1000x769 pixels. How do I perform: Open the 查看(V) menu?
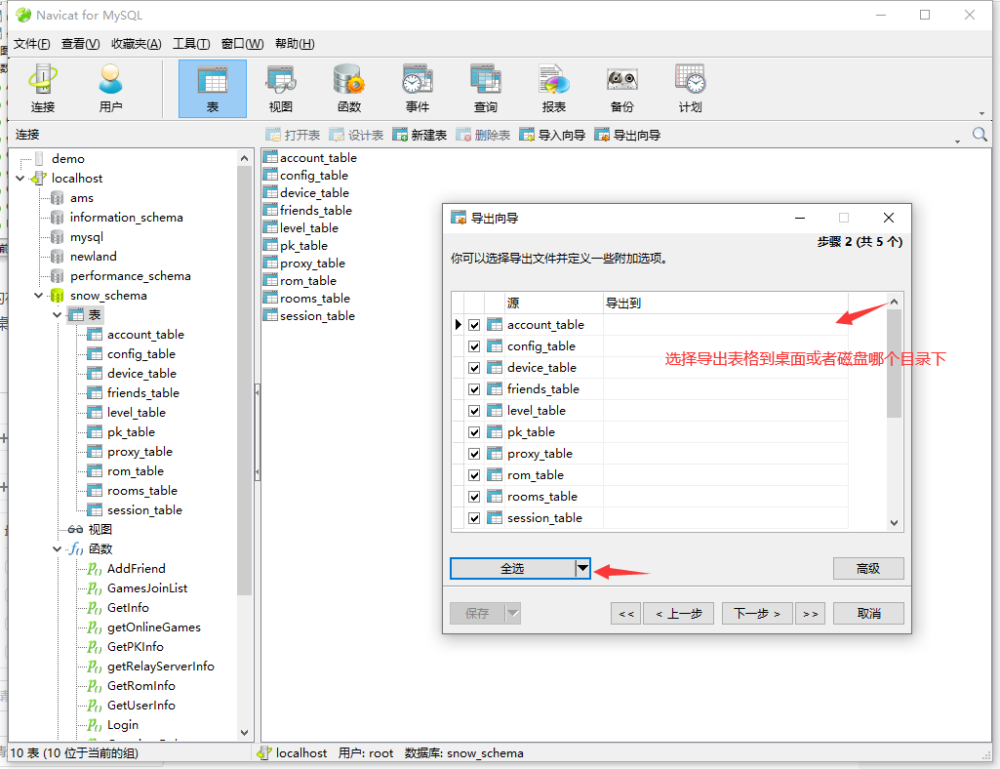(80, 43)
